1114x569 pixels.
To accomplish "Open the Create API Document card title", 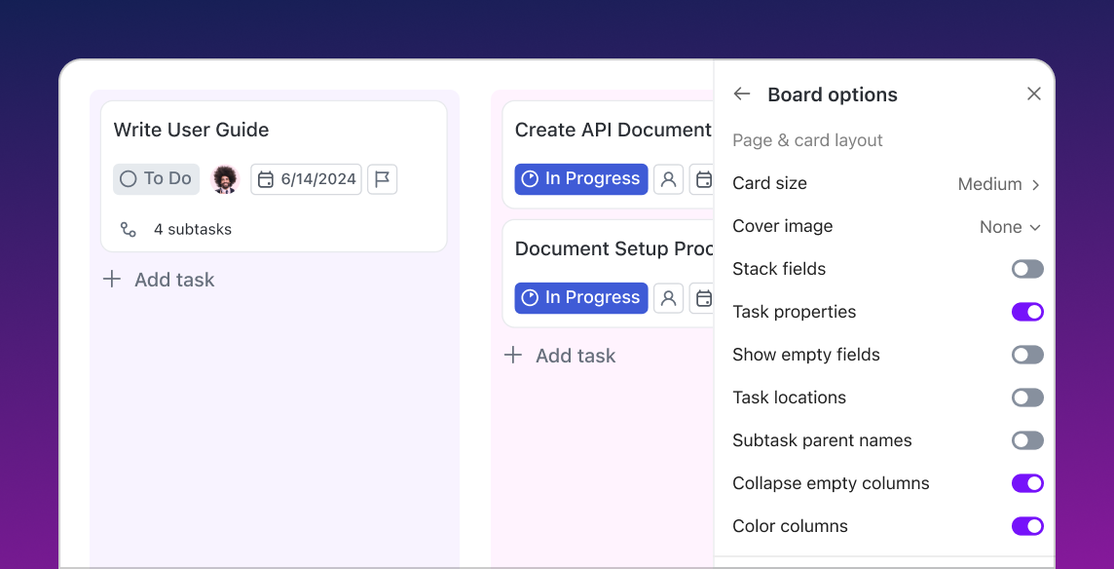I will 613,130.
